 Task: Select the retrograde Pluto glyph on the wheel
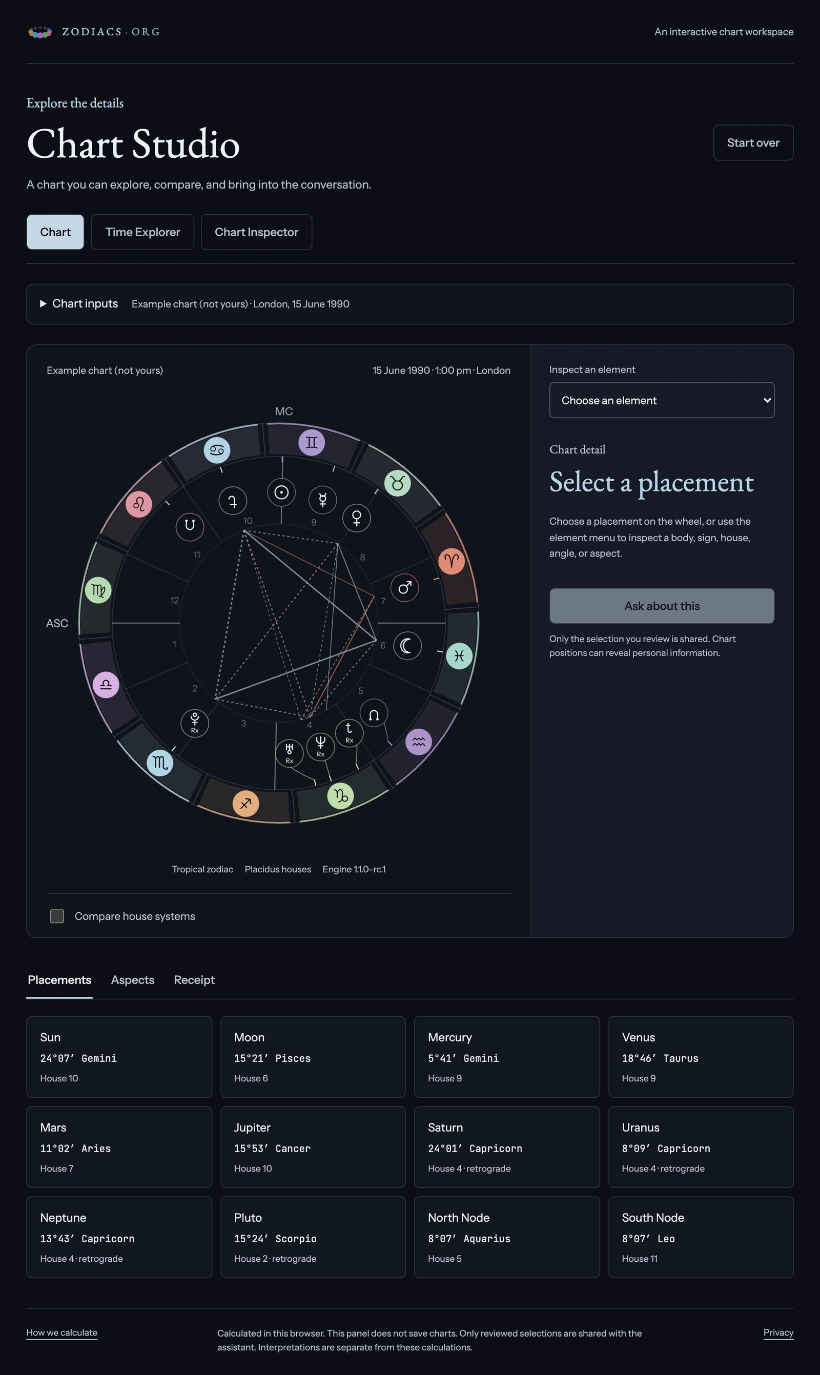[x=195, y=723]
